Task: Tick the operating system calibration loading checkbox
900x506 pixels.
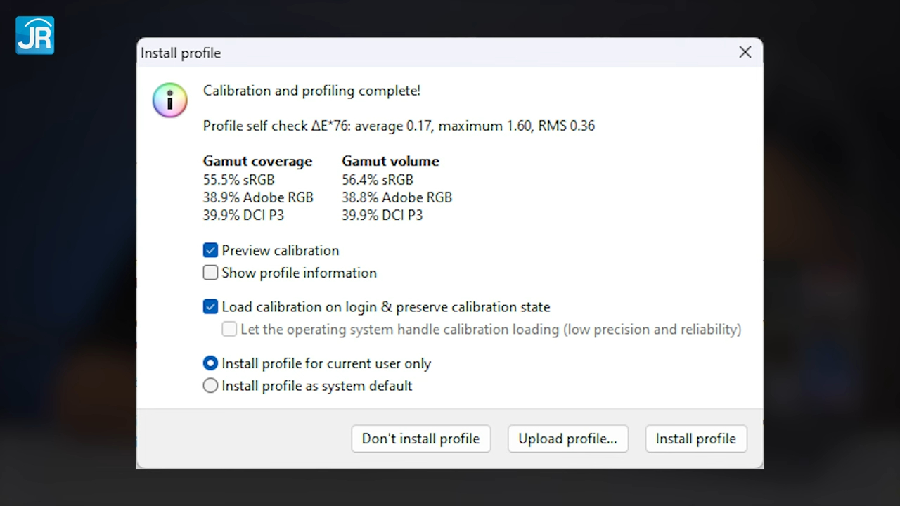Action: 229,329
